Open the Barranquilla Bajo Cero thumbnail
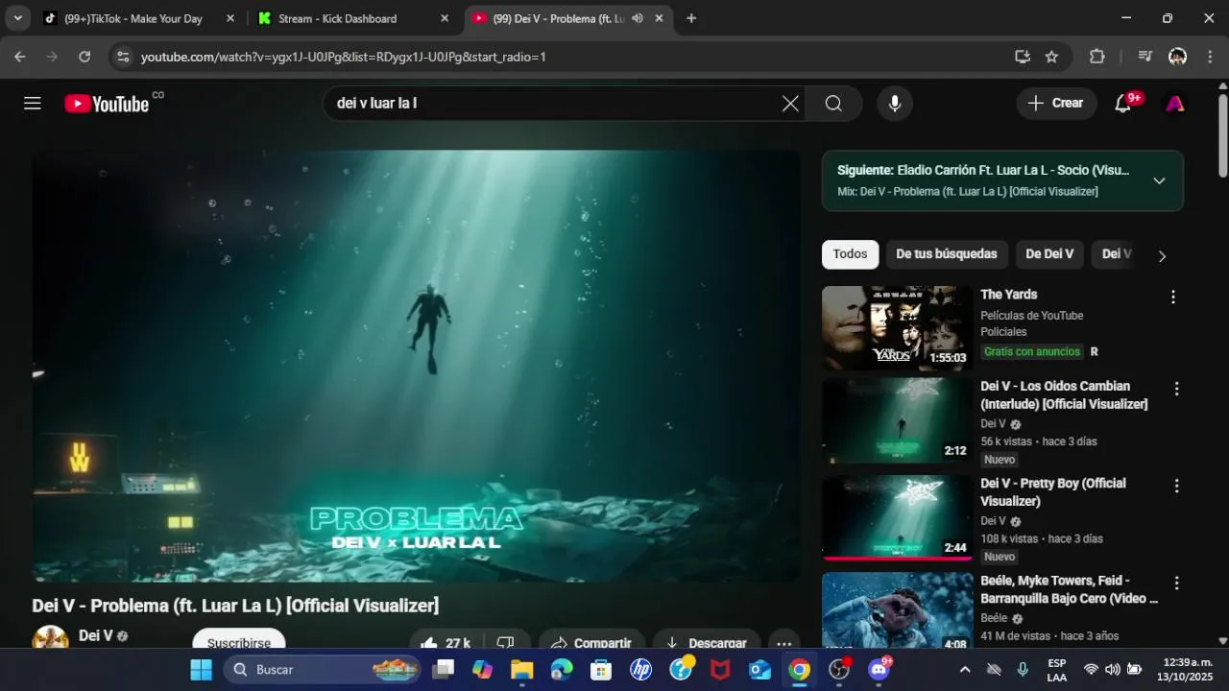1229x691 pixels. click(x=897, y=611)
